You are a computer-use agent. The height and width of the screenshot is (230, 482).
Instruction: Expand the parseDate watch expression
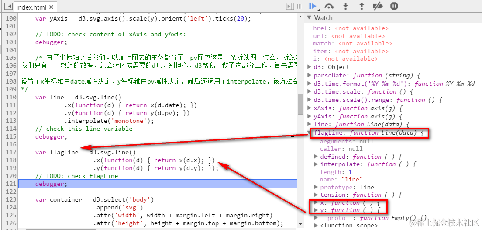click(310, 75)
